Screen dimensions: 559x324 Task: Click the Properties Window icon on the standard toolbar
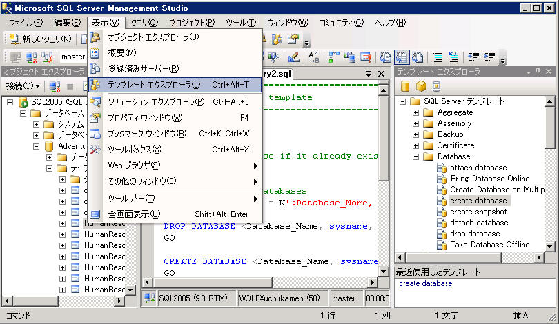293,39
